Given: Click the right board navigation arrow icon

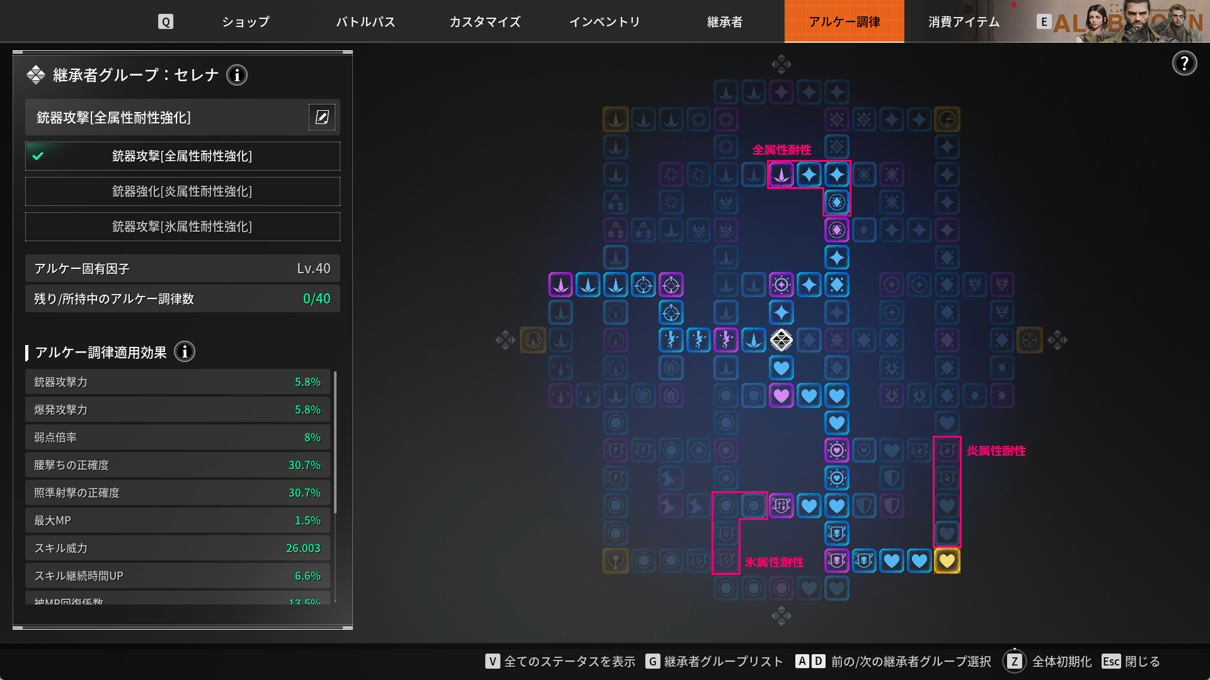Looking at the screenshot, I should click(x=1057, y=340).
